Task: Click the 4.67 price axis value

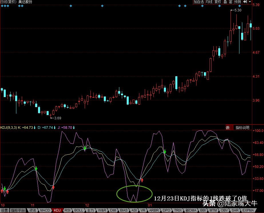Action: (x=256, y=53)
